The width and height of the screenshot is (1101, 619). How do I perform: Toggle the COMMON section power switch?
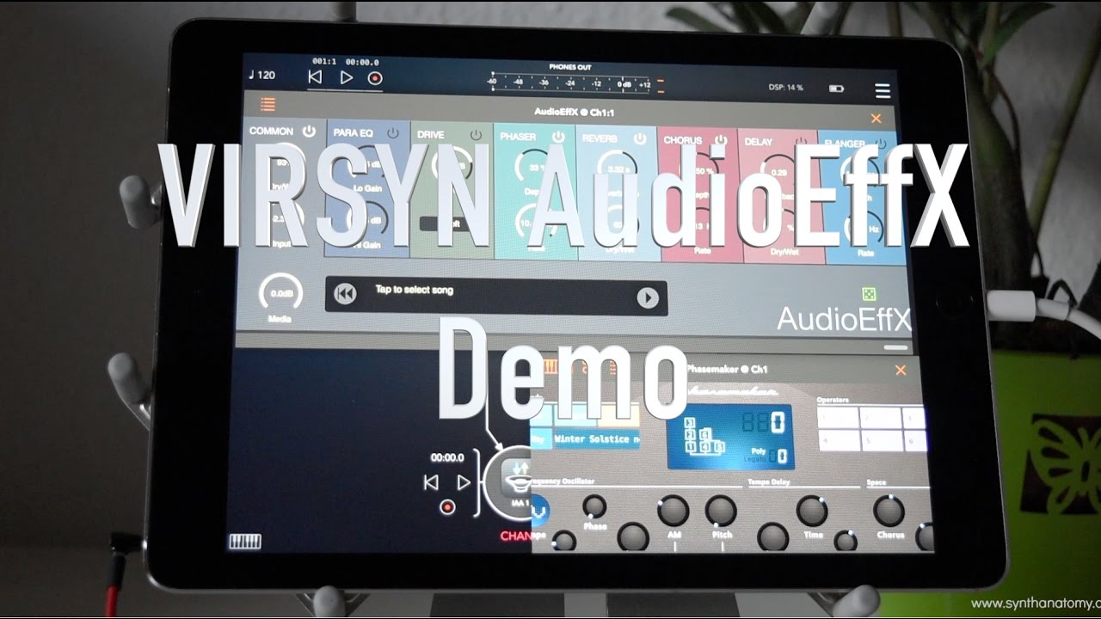coord(309,132)
